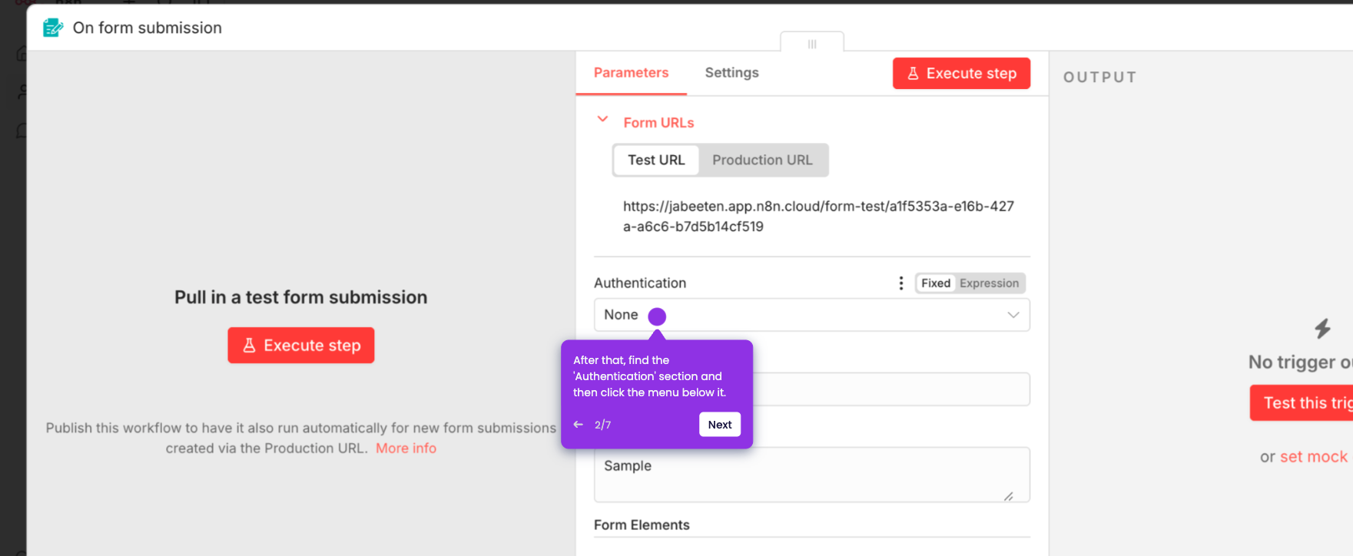Switch to the Settings tab
This screenshot has width=1353, height=556.
[x=731, y=73]
